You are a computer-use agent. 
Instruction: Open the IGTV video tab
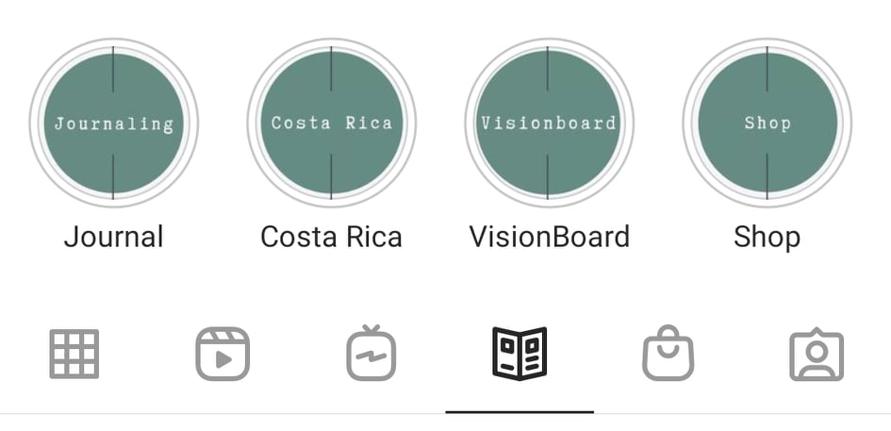pos(371,353)
